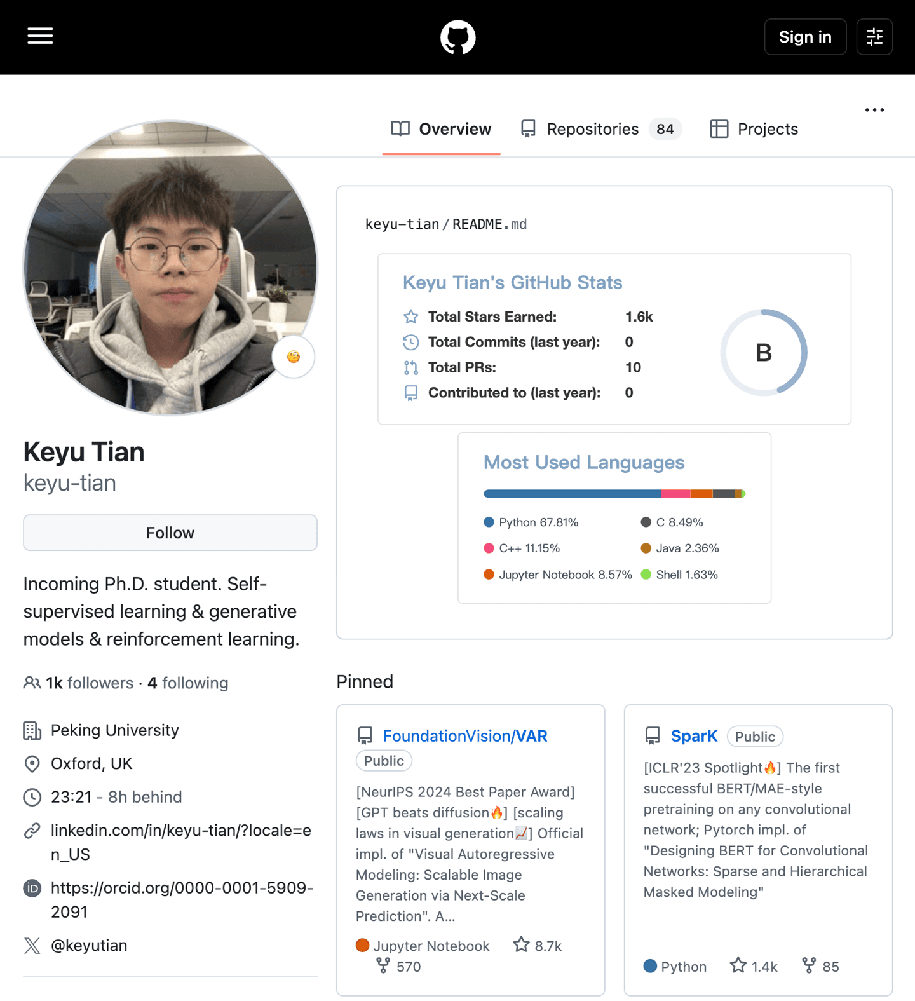This screenshot has width=915, height=1001.
Task: Click the keyu-tian README.md path text
Action: [x=446, y=224]
